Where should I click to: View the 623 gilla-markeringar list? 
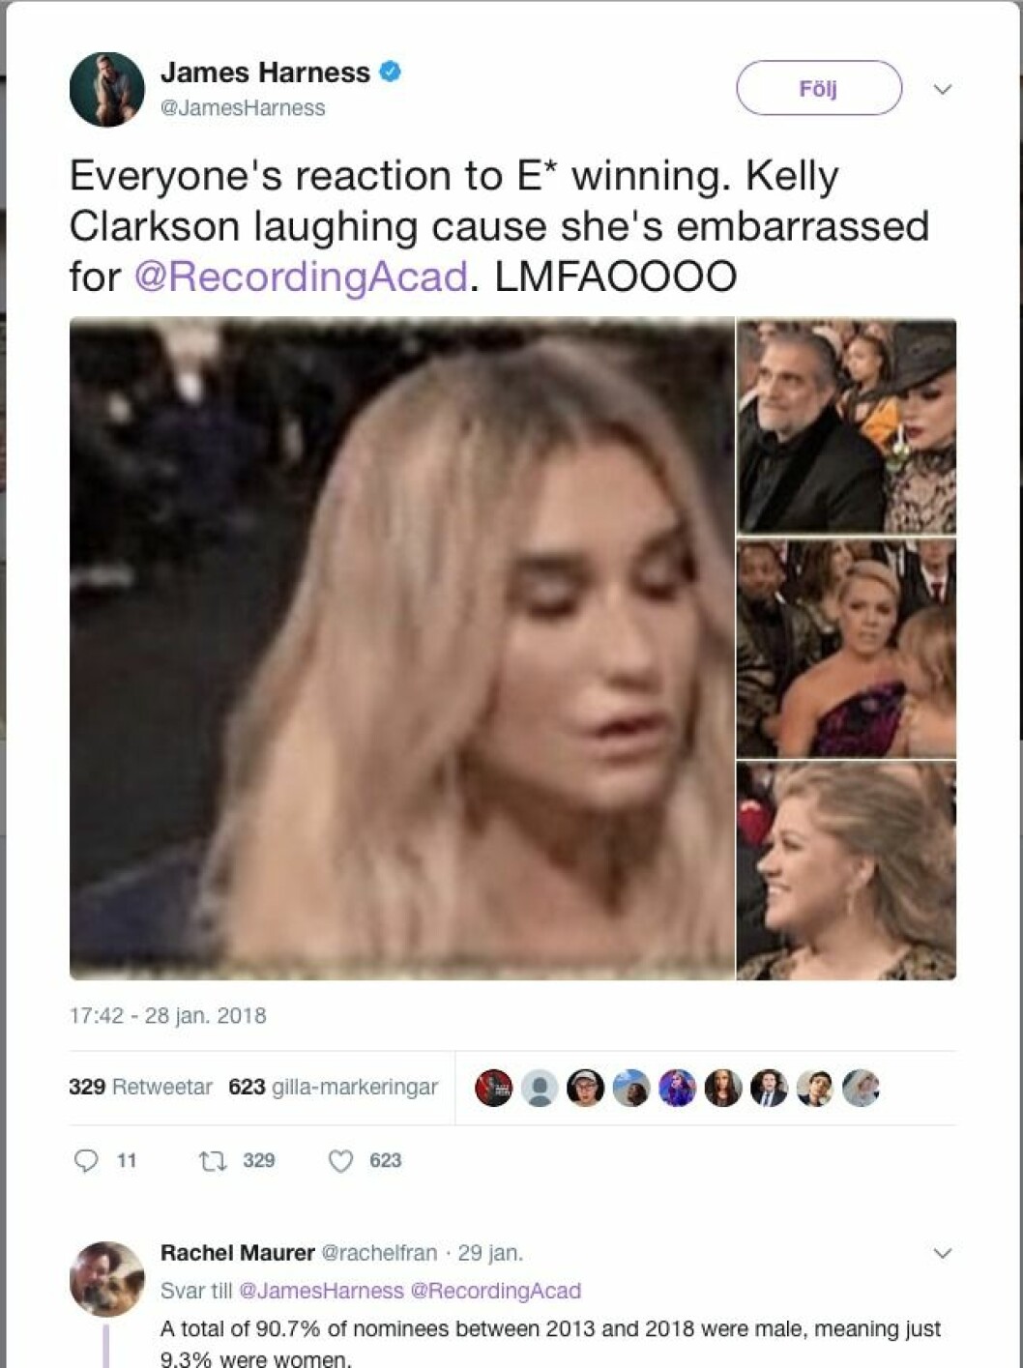(333, 1087)
